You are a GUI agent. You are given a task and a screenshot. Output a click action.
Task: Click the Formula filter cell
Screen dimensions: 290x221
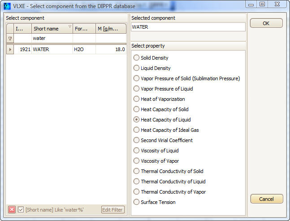click(x=84, y=38)
